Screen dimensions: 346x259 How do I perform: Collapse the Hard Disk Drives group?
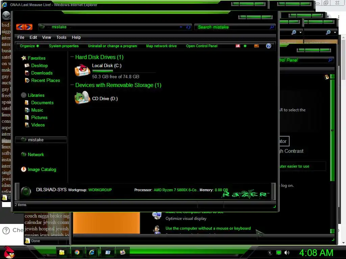click(x=72, y=57)
